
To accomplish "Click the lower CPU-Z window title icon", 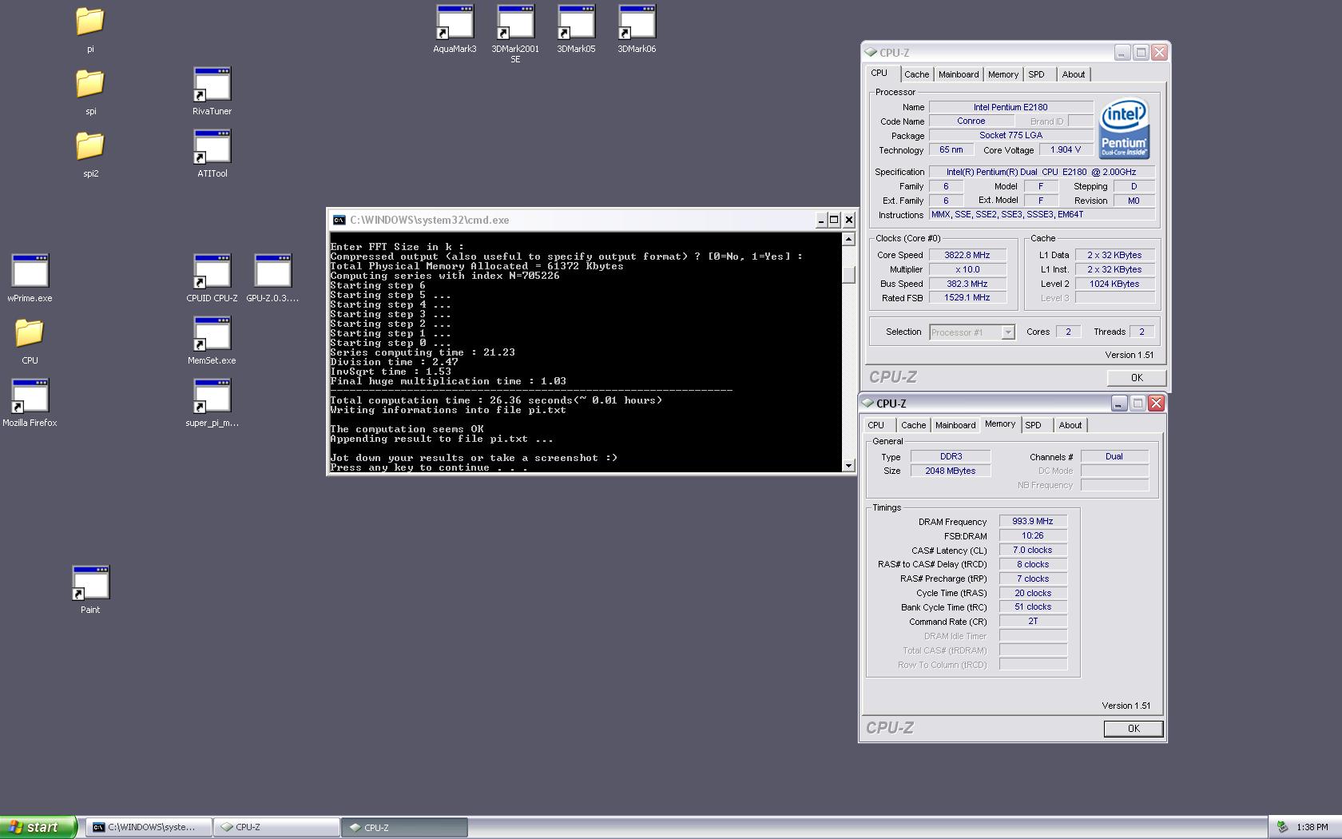I will pos(868,403).
